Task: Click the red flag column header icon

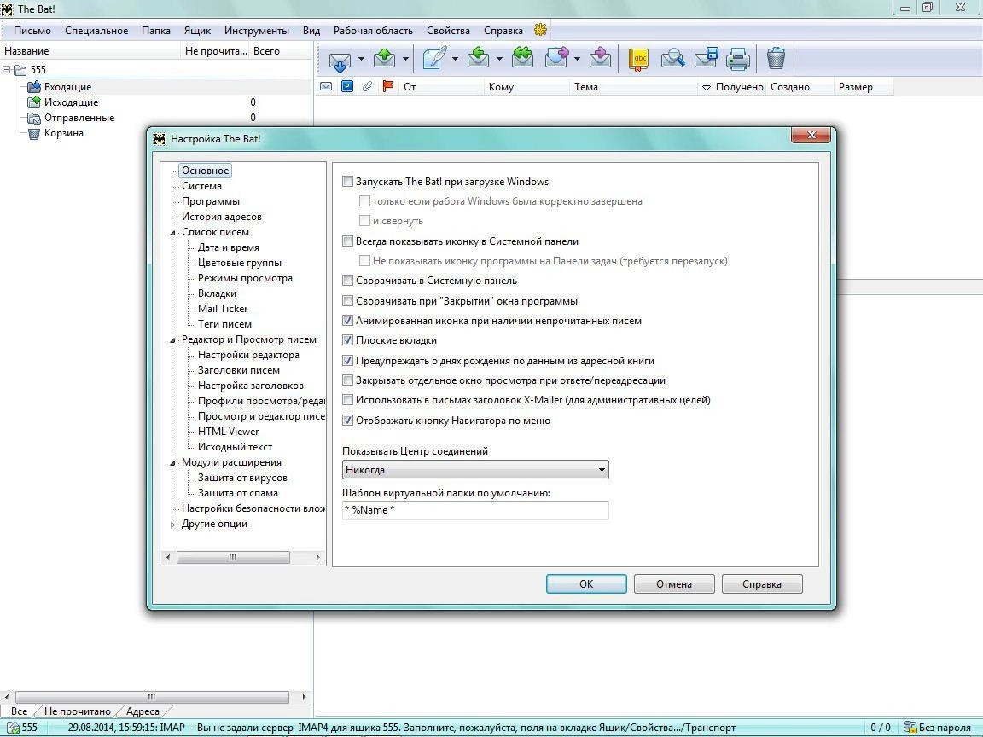Action: click(x=388, y=86)
